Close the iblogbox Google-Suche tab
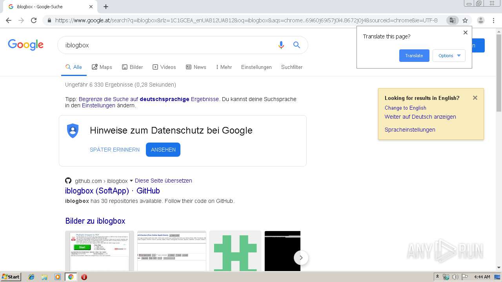The height and width of the screenshot is (282, 502). tap(91, 7)
